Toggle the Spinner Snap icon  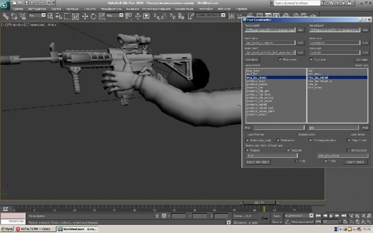(x=181, y=16)
